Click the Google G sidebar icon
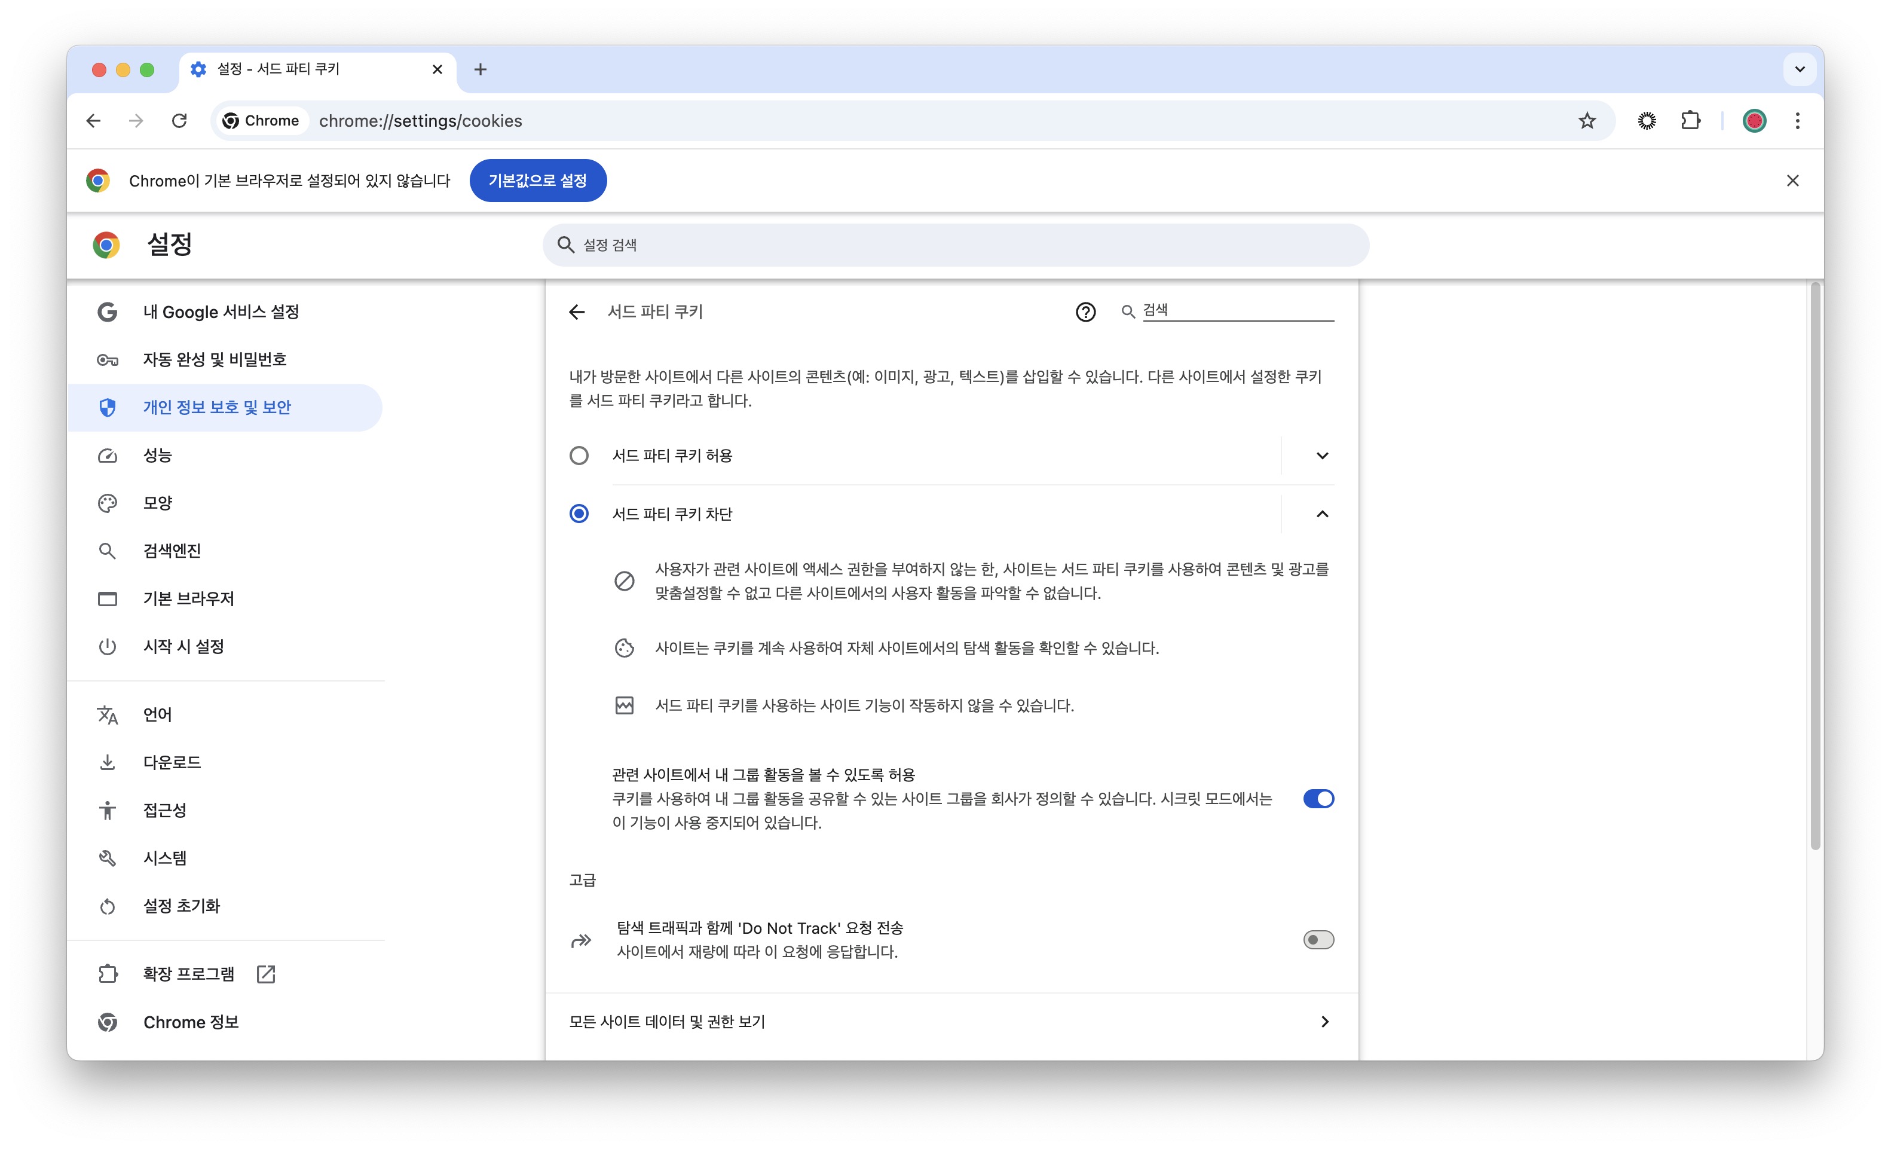The image size is (1891, 1149). tap(108, 311)
